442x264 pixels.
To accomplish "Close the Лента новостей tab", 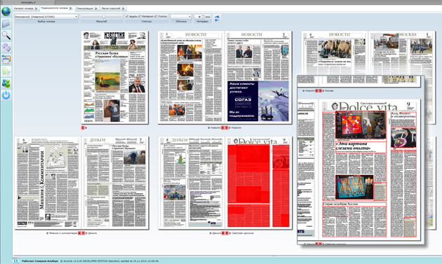I will click(123, 8).
